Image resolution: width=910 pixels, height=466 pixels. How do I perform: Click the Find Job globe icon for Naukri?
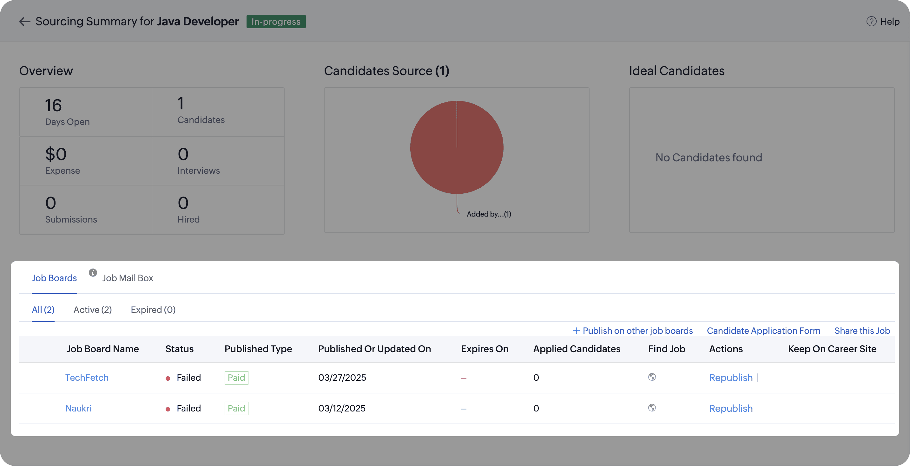(x=652, y=408)
